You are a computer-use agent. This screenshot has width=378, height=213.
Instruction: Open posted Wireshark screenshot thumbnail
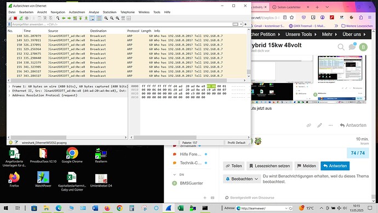pos(340,68)
